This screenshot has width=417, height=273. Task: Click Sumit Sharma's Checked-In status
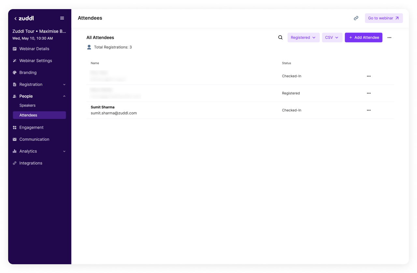[x=292, y=110]
